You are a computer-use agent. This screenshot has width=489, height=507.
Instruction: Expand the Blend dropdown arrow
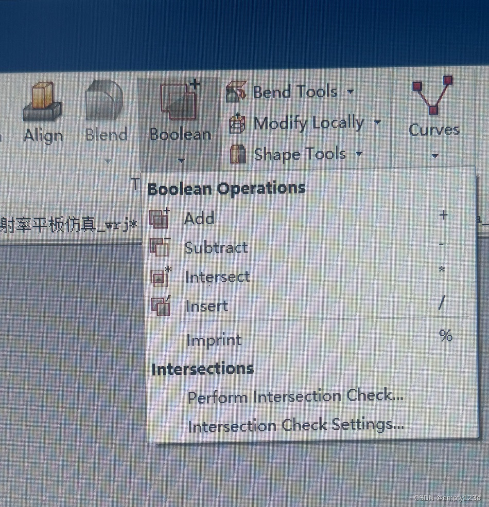(108, 161)
